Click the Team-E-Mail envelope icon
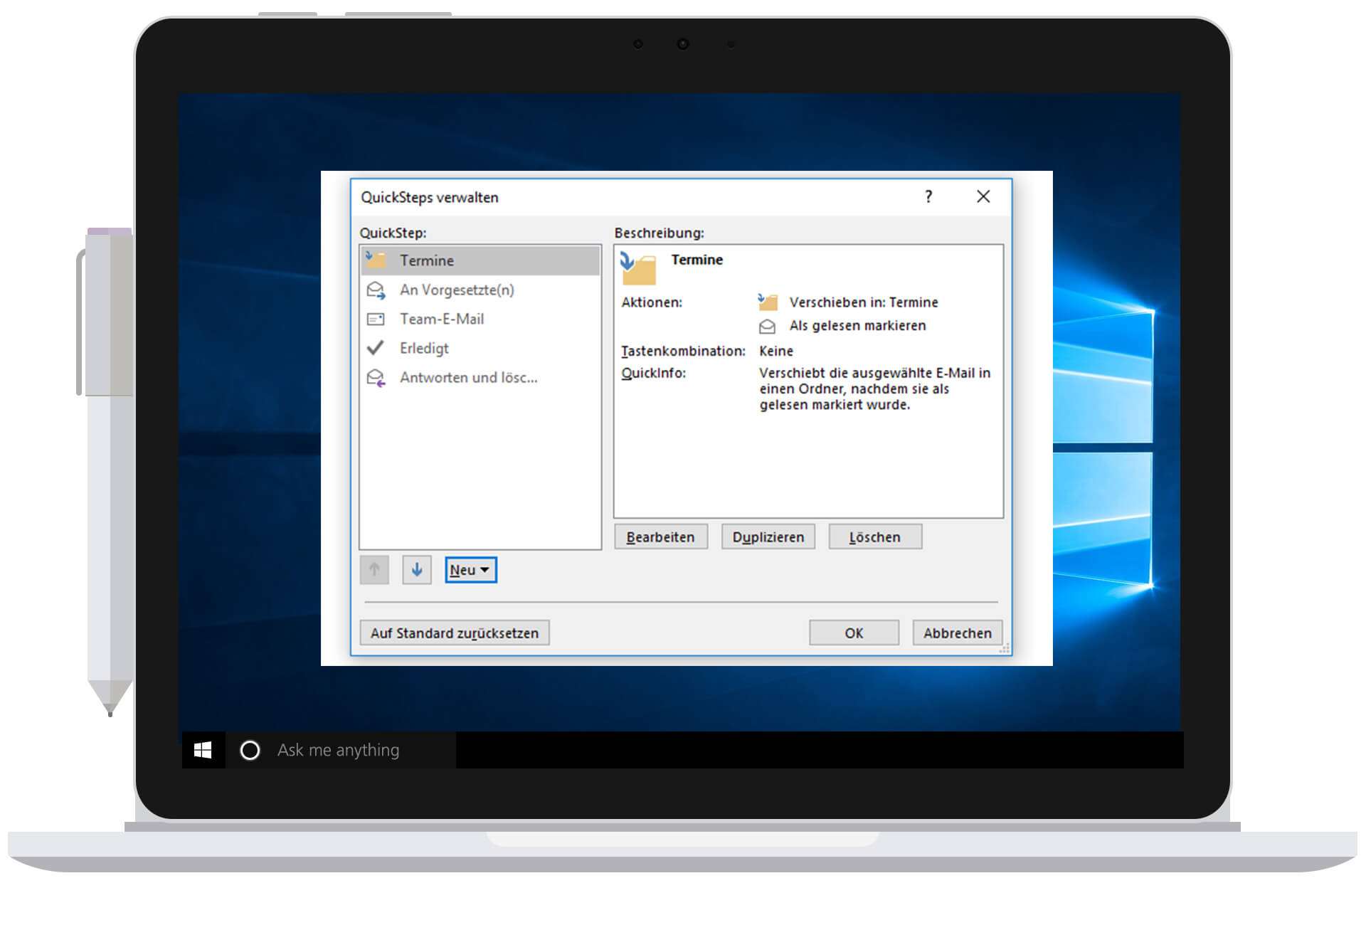Screen dimensions: 1366x925 point(375,319)
